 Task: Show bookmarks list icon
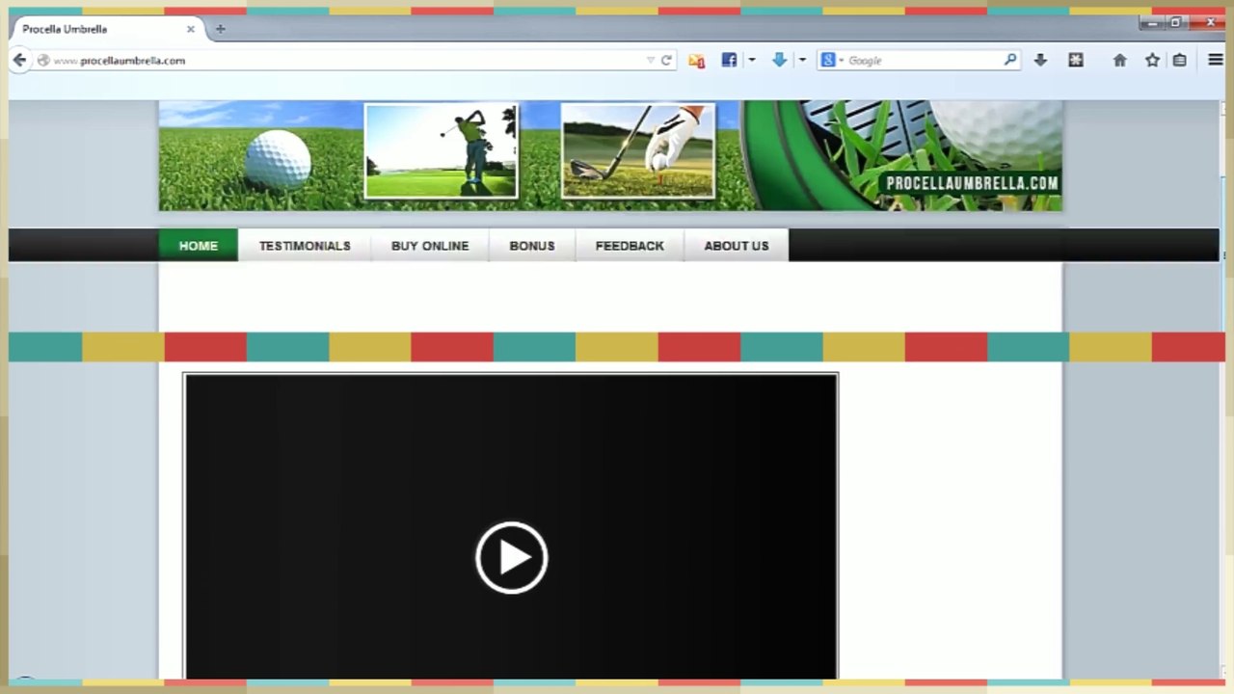point(1179,60)
